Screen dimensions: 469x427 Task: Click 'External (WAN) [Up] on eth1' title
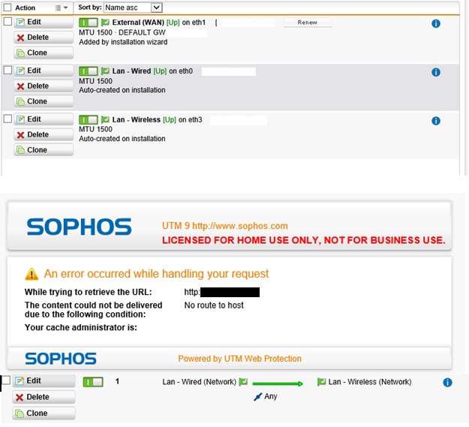point(159,23)
